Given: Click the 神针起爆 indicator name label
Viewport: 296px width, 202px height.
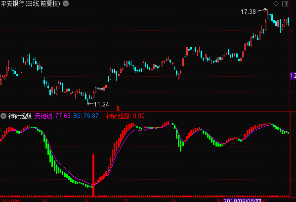Looking at the screenshot, I should pos(20,116).
